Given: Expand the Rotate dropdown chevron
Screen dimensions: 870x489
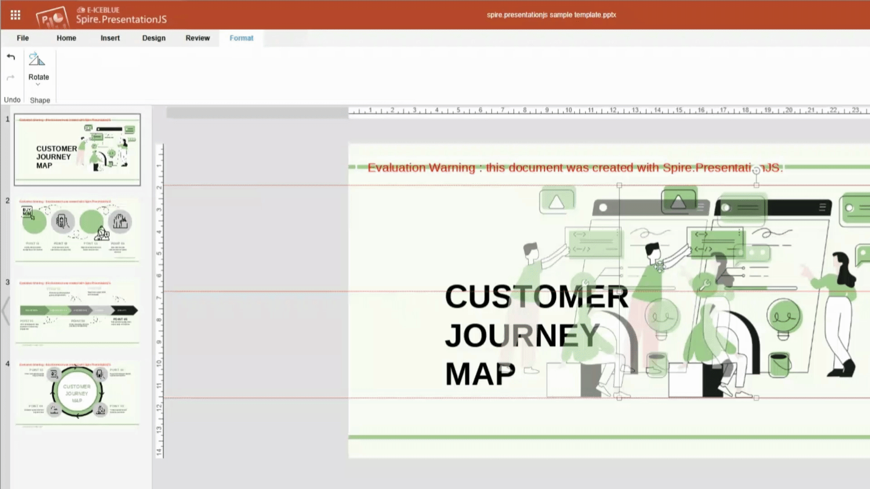Looking at the screenshot, I should click(x=38, y=85).
